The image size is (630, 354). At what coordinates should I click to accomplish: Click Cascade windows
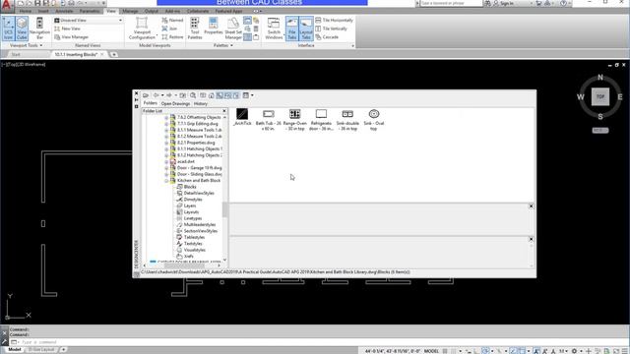pos(327,37)
